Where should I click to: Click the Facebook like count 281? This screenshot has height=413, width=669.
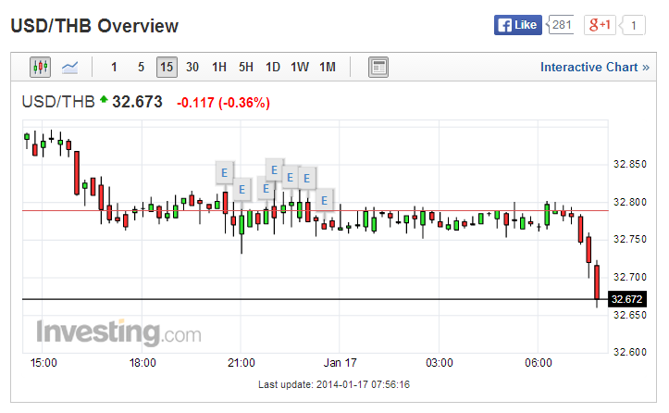pos(560,25)
